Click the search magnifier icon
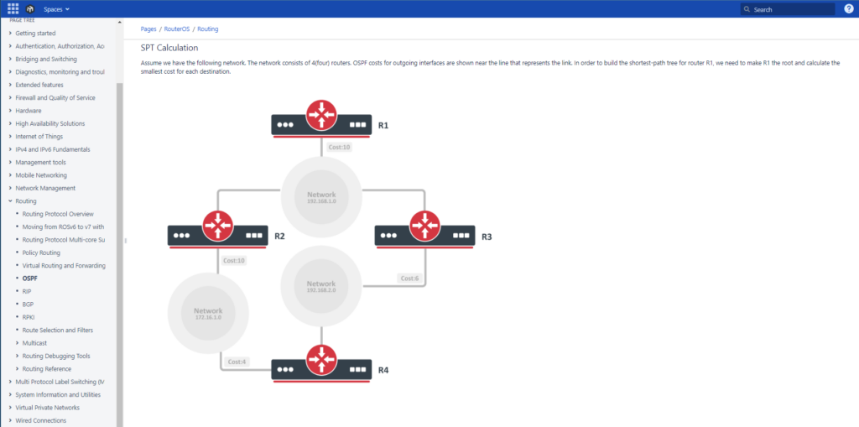 tap(747, 9)
